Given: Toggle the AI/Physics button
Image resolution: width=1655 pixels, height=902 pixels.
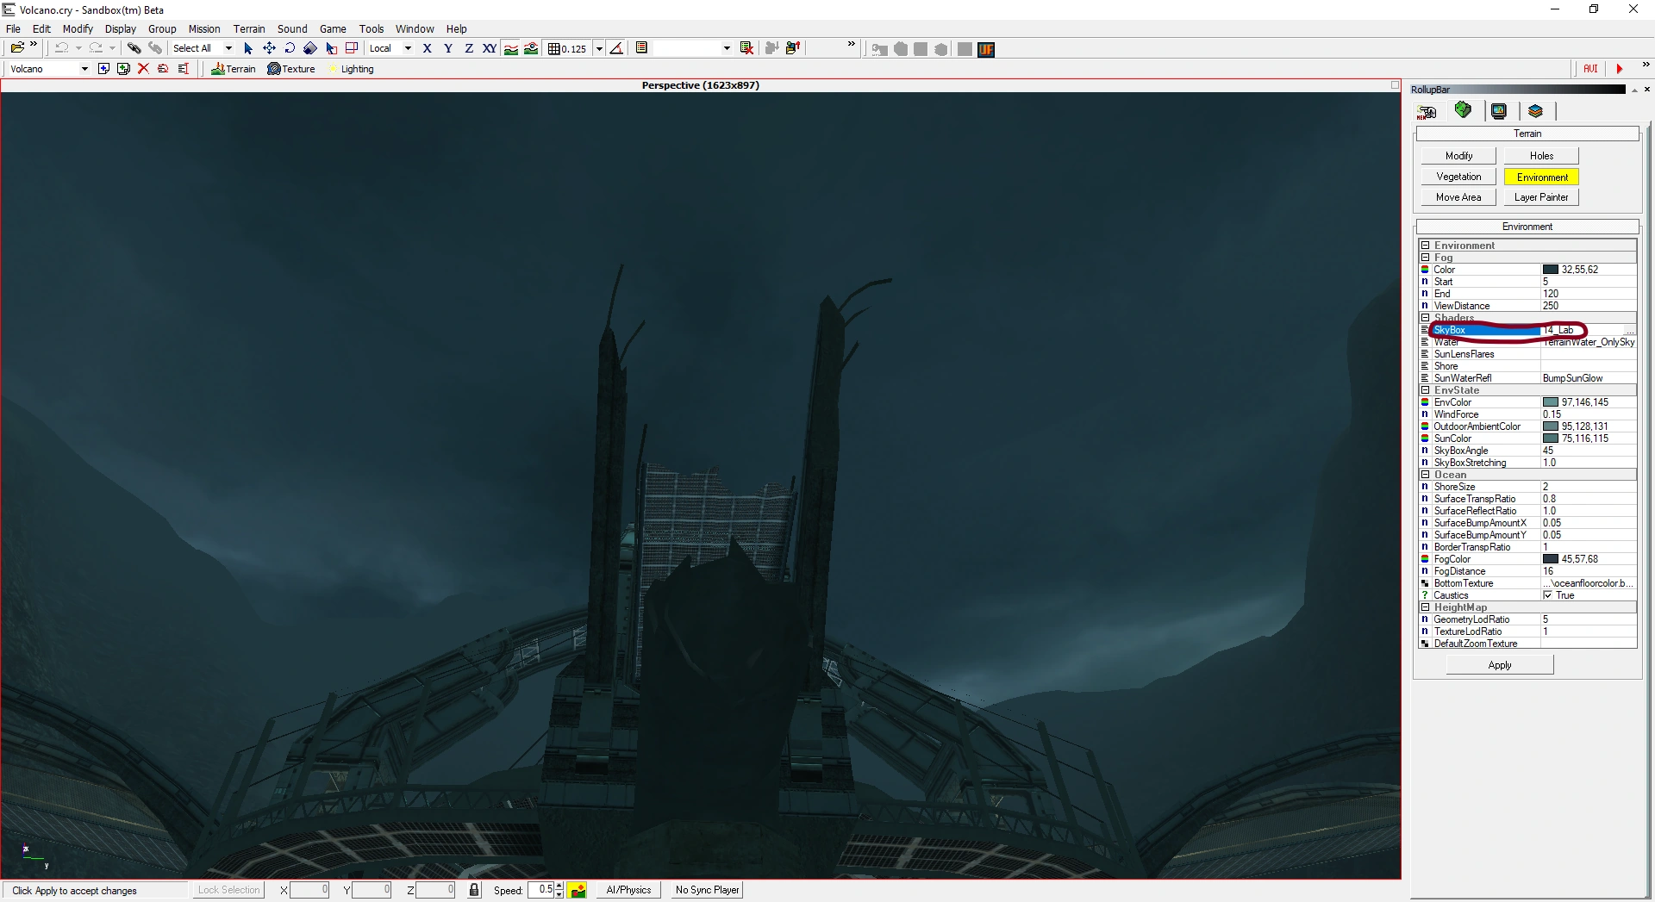Looking at the screenshot, I should pos(628,890).
